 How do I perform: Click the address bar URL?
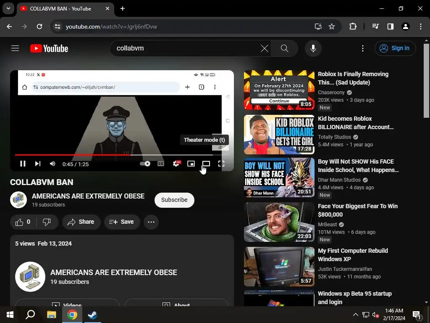pos(111,26)
